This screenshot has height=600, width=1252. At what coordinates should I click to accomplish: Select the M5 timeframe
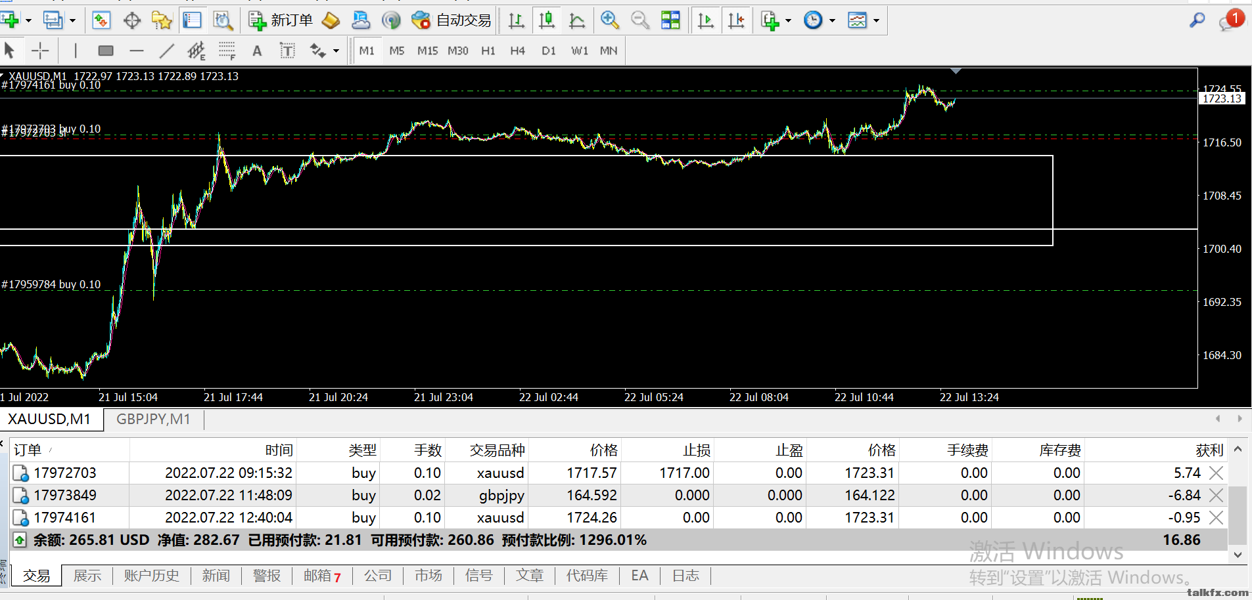tap(397, 51)
